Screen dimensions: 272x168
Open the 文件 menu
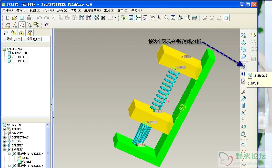(7, 11)
